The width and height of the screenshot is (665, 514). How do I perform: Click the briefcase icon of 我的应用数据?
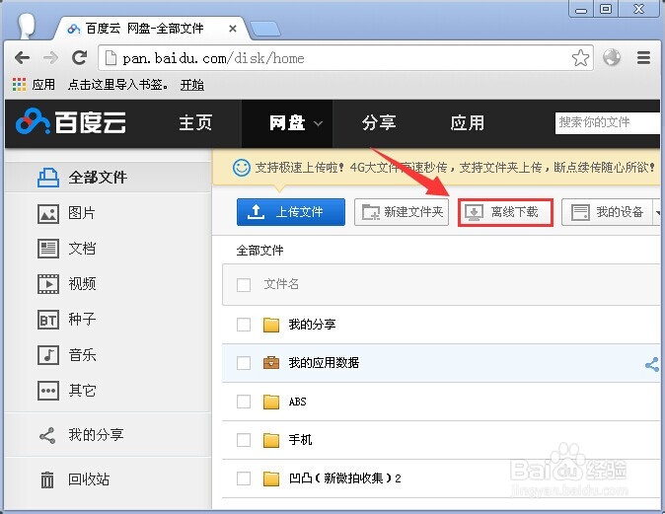(271, 363)
